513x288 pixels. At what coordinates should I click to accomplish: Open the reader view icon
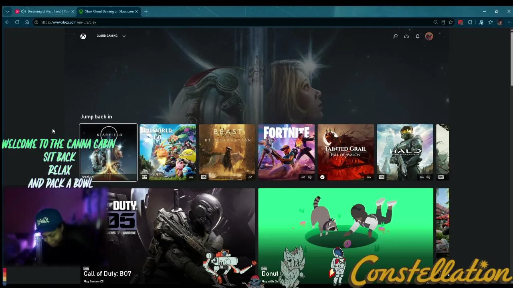point(443,22)
